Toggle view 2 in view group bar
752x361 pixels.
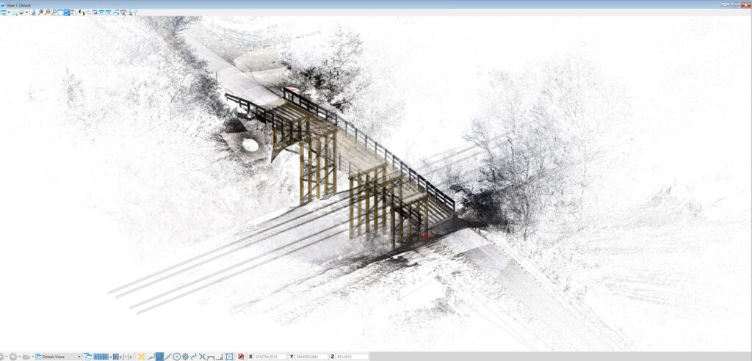pos(101,357)
